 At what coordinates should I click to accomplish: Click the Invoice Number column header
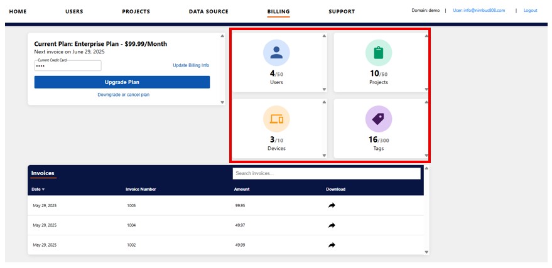point(141,189)
